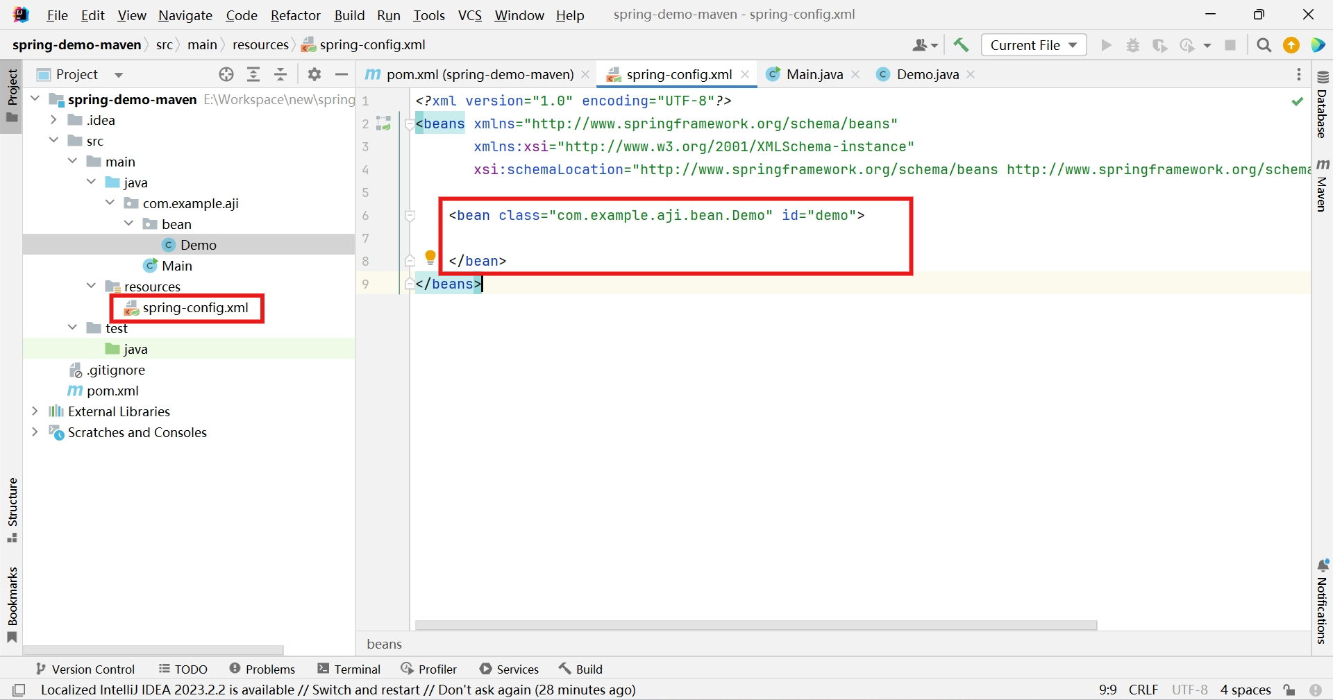Toggle the Project side tool window button

[x=12, y=96]
